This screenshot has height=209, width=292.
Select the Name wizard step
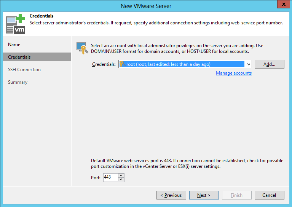coord(14,45)
